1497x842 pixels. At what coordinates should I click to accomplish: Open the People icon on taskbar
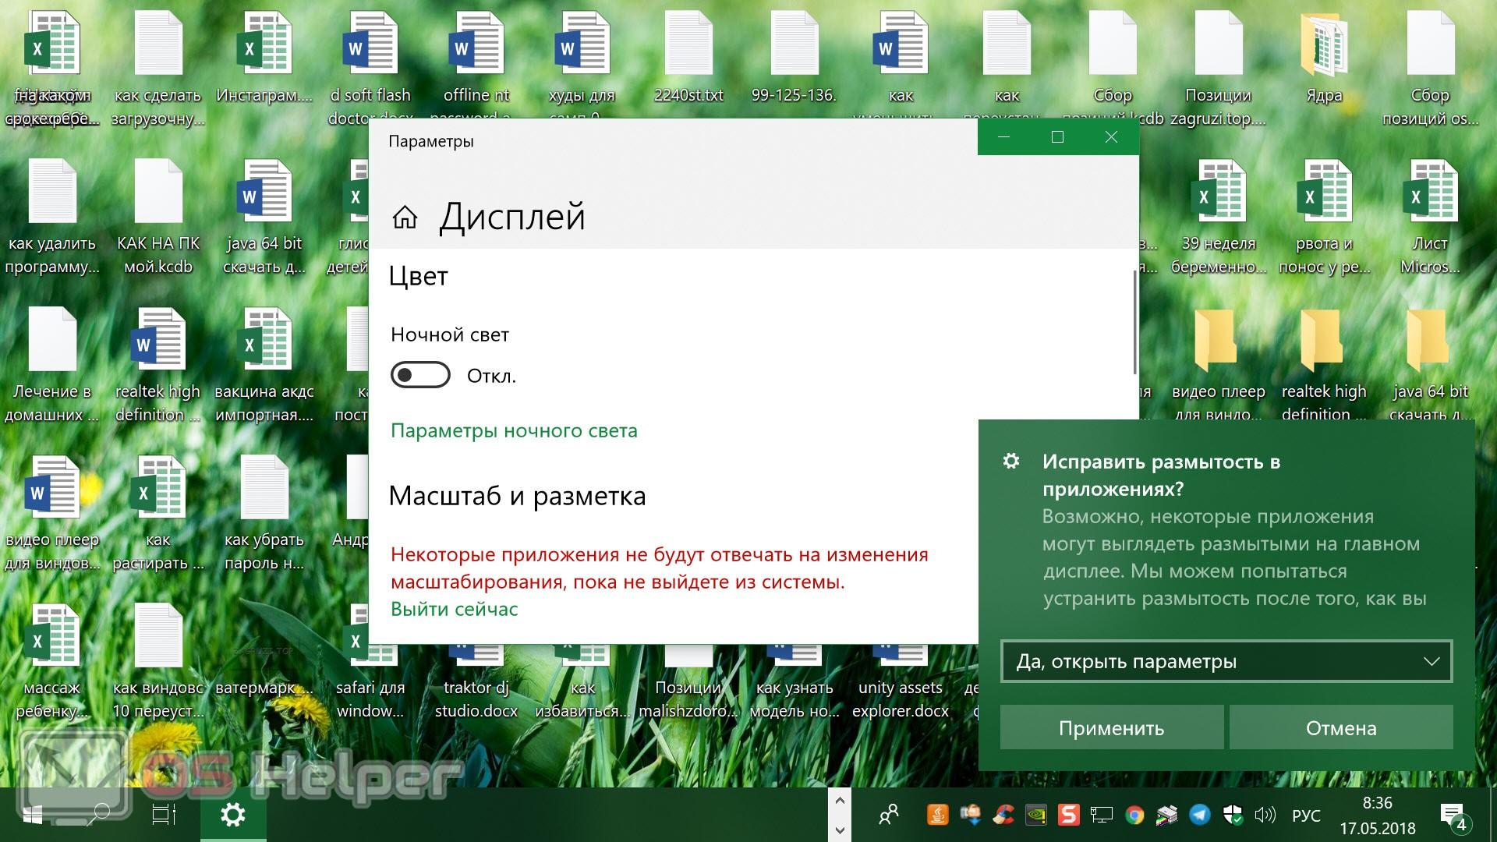click(x=888, y=815)
